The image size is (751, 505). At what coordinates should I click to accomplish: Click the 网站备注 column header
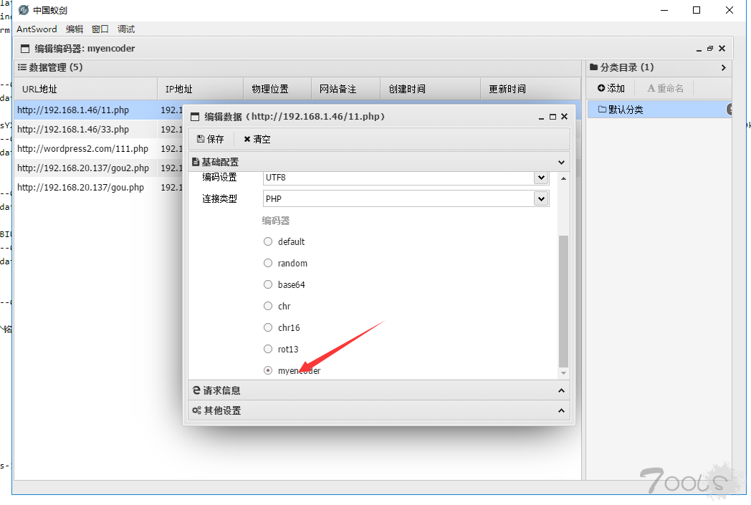[x=346, y=89]
